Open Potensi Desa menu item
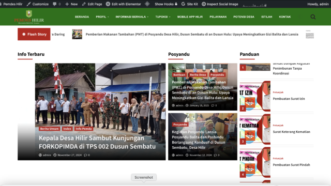 244,17
